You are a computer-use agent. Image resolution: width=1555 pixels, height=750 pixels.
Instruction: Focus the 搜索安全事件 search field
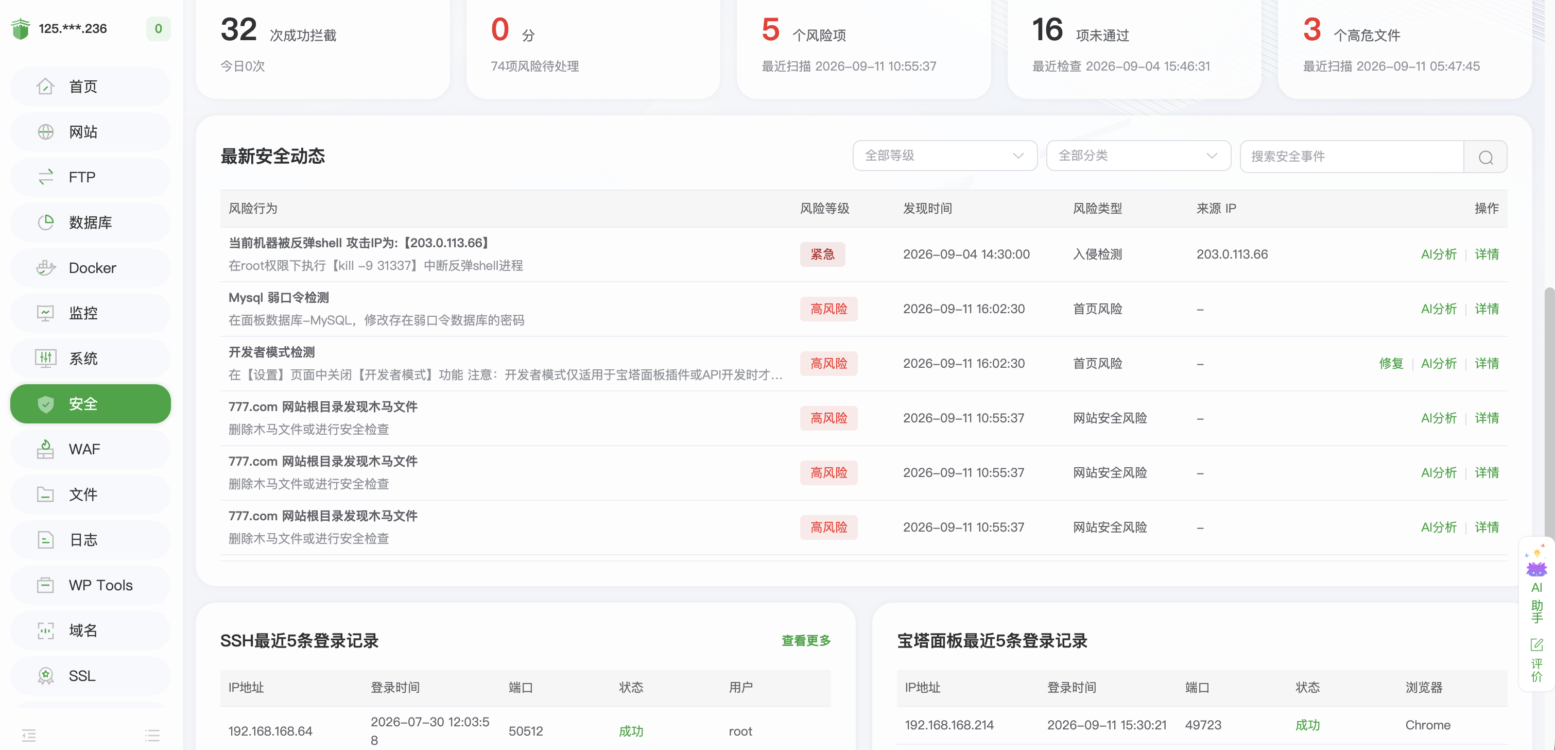point(1352,157)
